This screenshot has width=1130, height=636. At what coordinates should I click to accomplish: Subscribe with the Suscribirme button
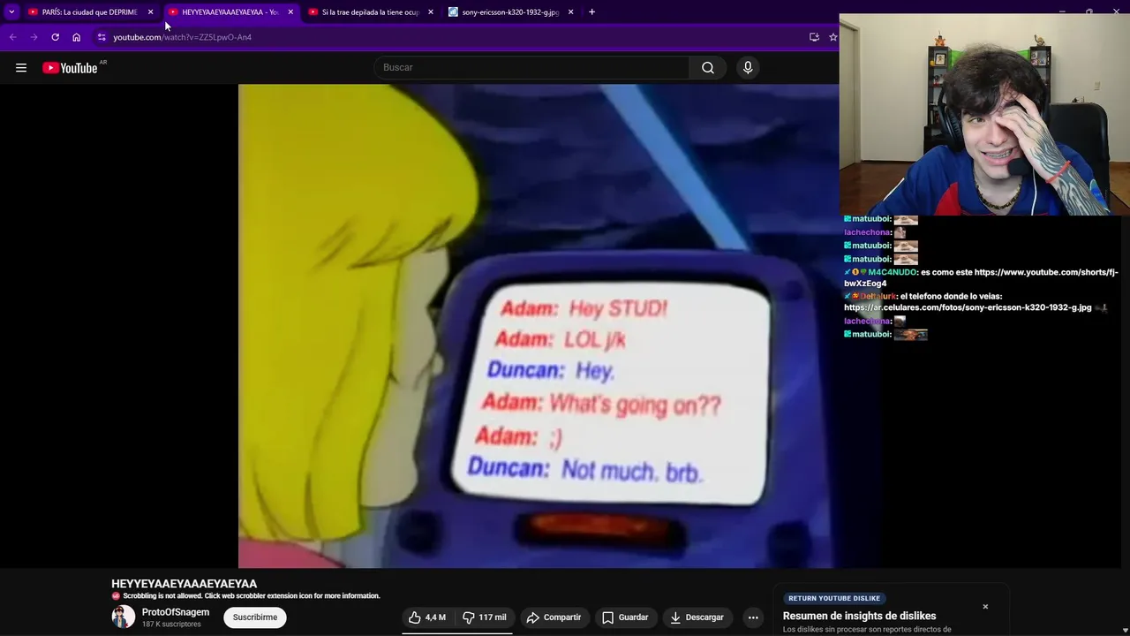tap(255, 617)
